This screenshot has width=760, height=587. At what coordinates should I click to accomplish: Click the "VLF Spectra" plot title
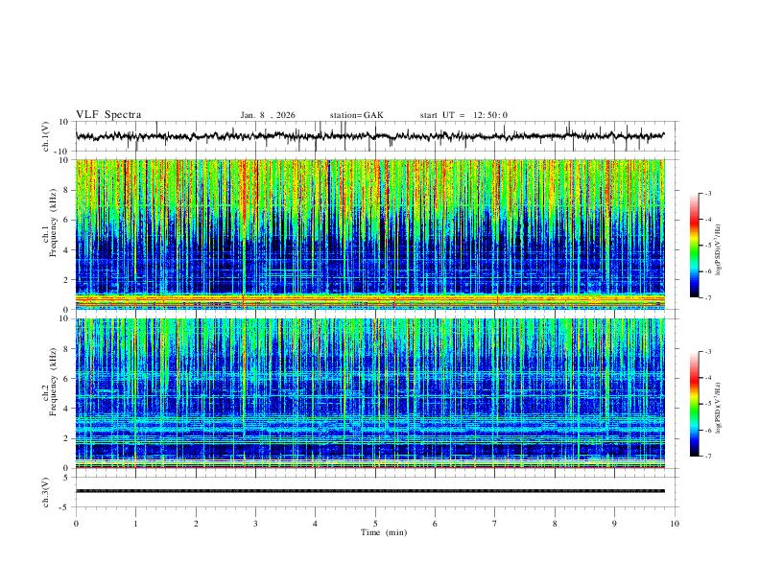[108, 115]
